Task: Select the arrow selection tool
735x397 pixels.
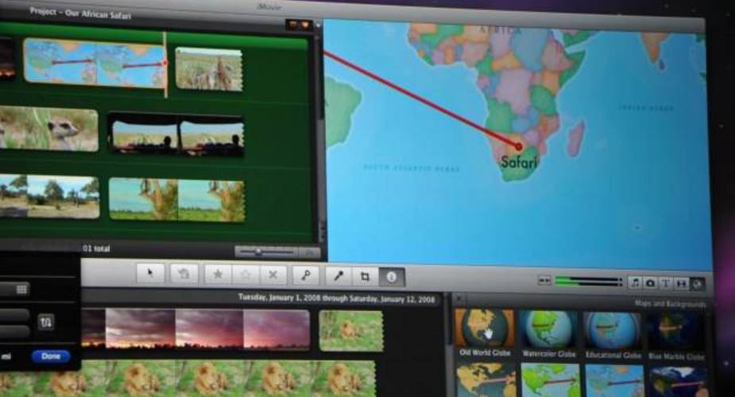Action: coord(150,274)
